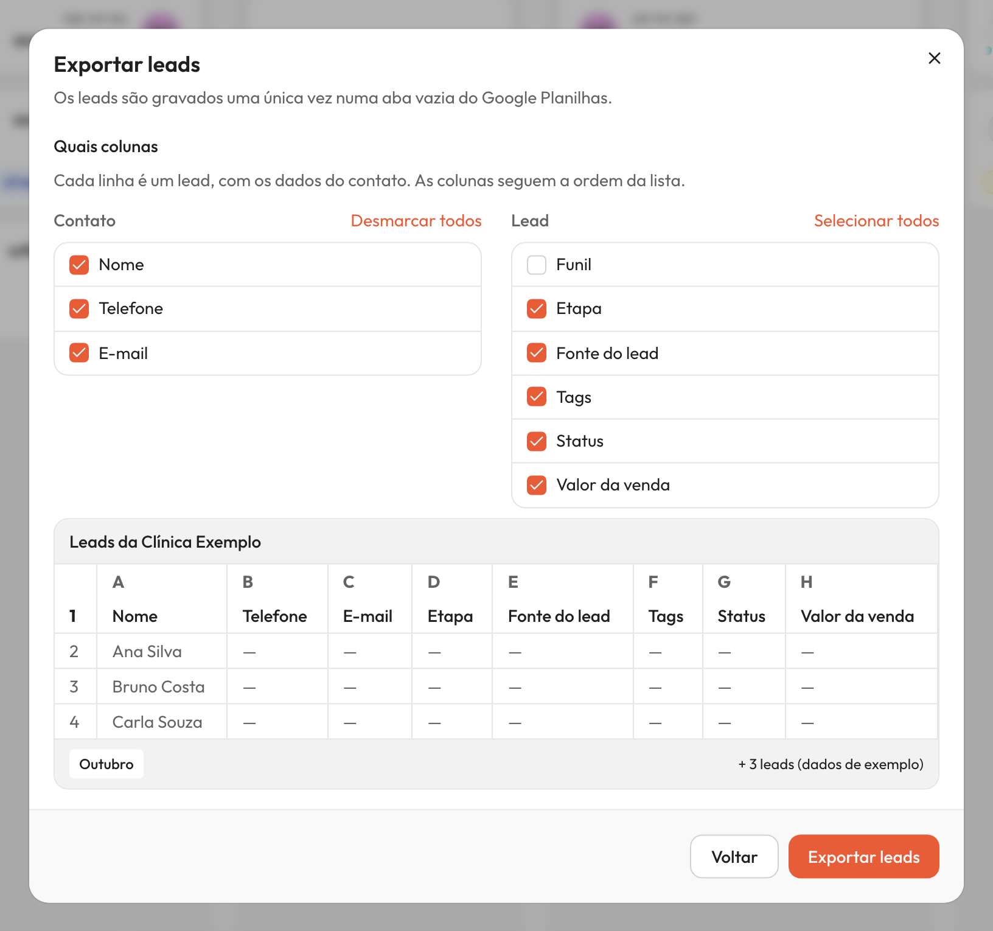Select the Outubro sheet tab

pos(106,764)
